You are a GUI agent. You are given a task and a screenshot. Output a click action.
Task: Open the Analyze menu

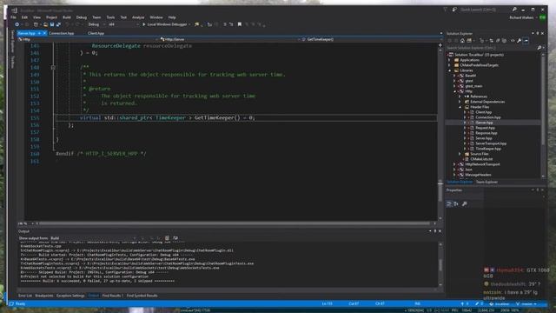pyautogui.click(x=138, y=17)
